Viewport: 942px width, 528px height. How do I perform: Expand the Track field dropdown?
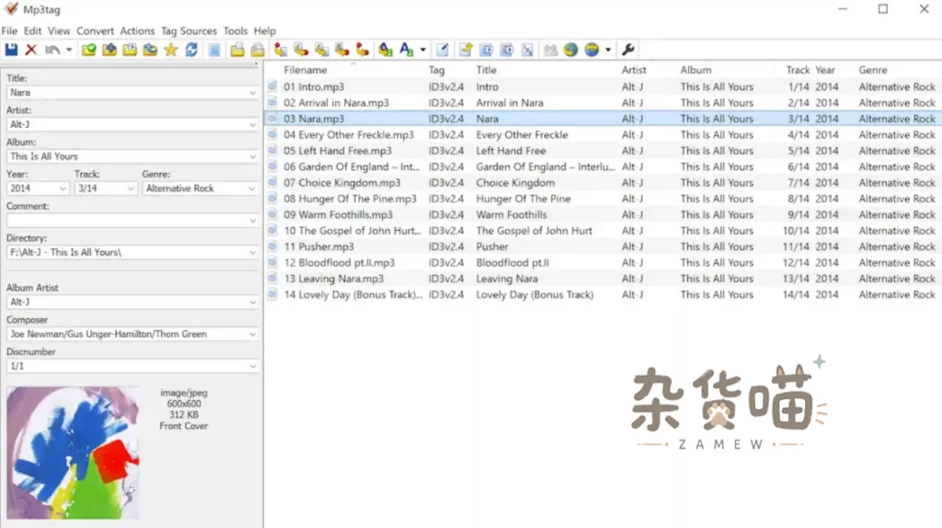point(131,189)
